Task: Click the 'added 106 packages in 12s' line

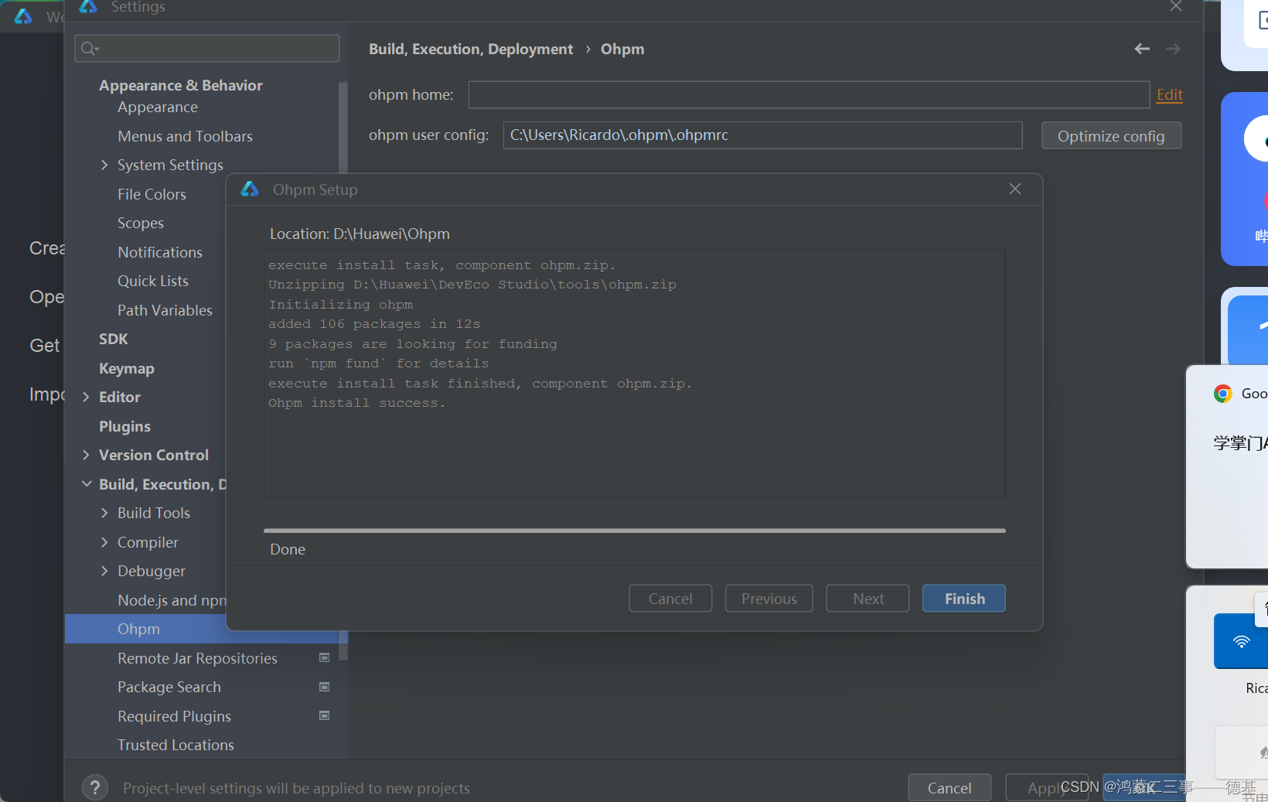Action: tap(374, 324)
